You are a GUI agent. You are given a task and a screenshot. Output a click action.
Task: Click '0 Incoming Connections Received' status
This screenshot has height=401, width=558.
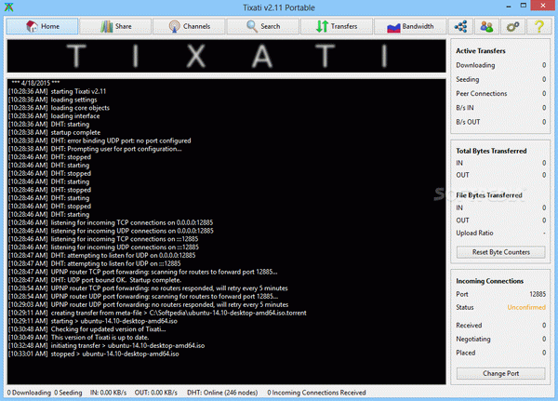pyautogui.click(x=316, y=393)
